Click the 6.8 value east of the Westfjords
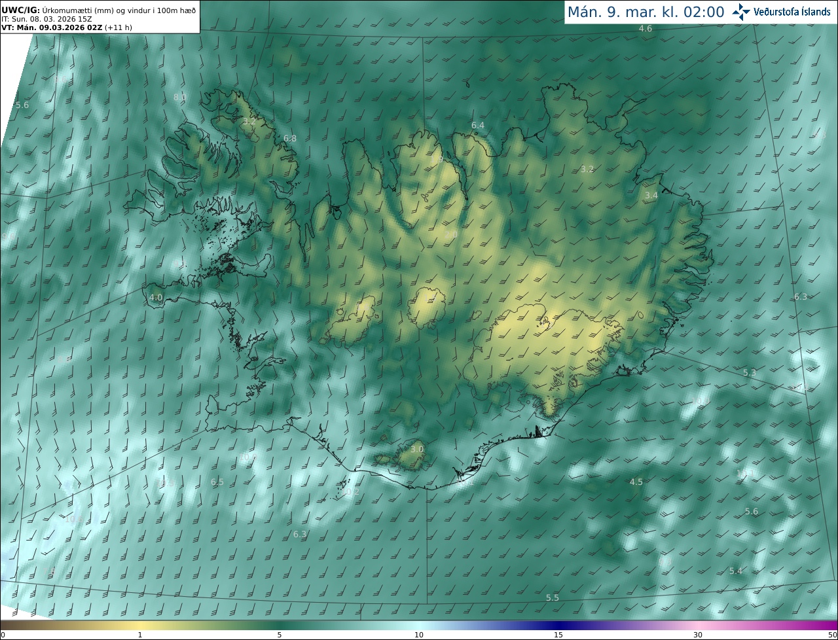The width and height of the screenshot is (838, 640). pos(290,139)
